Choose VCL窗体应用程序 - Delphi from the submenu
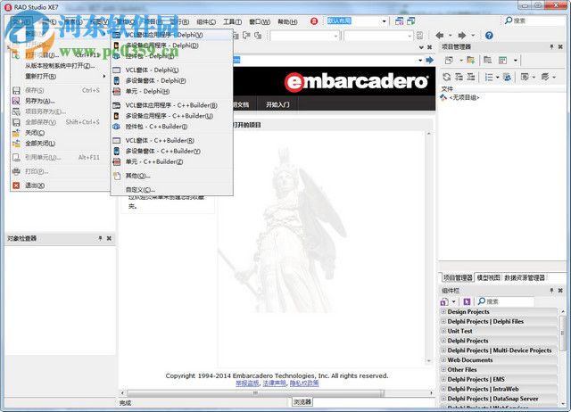The width and height of the screenshot is (571, 412). (x=171, y=35)
